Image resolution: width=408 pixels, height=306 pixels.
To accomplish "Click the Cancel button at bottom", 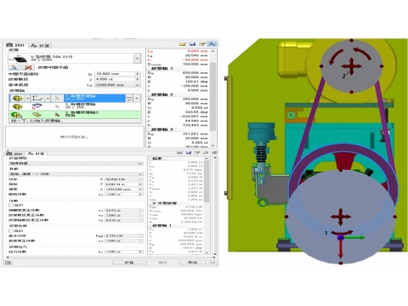I will pos(192,263).
